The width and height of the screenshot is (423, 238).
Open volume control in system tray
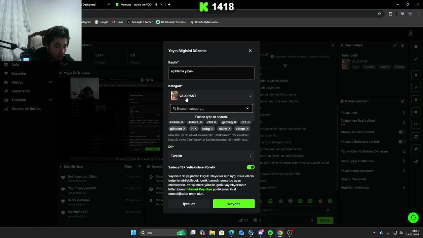click(x=401, y=233)
